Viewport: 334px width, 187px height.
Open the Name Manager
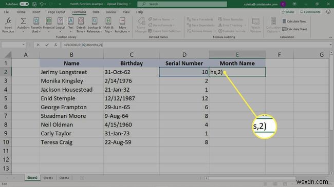coord(141,25)
